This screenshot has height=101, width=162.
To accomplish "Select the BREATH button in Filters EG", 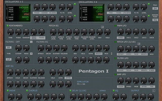I will pyautogui.click(x=99, y=54).
